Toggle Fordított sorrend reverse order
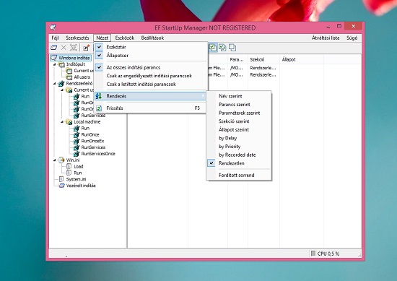This screenshot has height=281, width=397. [239, 175]
